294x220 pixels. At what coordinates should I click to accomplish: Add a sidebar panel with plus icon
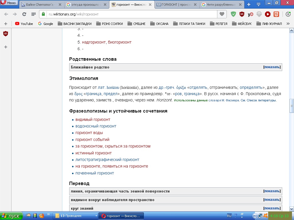[x=6, y=47]
